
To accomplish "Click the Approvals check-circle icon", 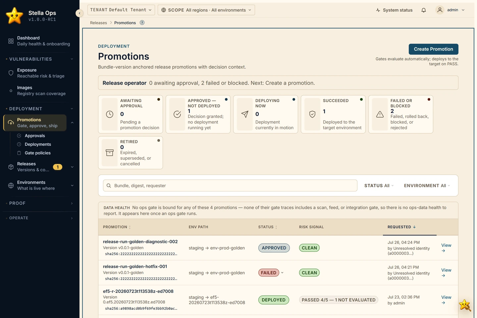I will (19, 136).
